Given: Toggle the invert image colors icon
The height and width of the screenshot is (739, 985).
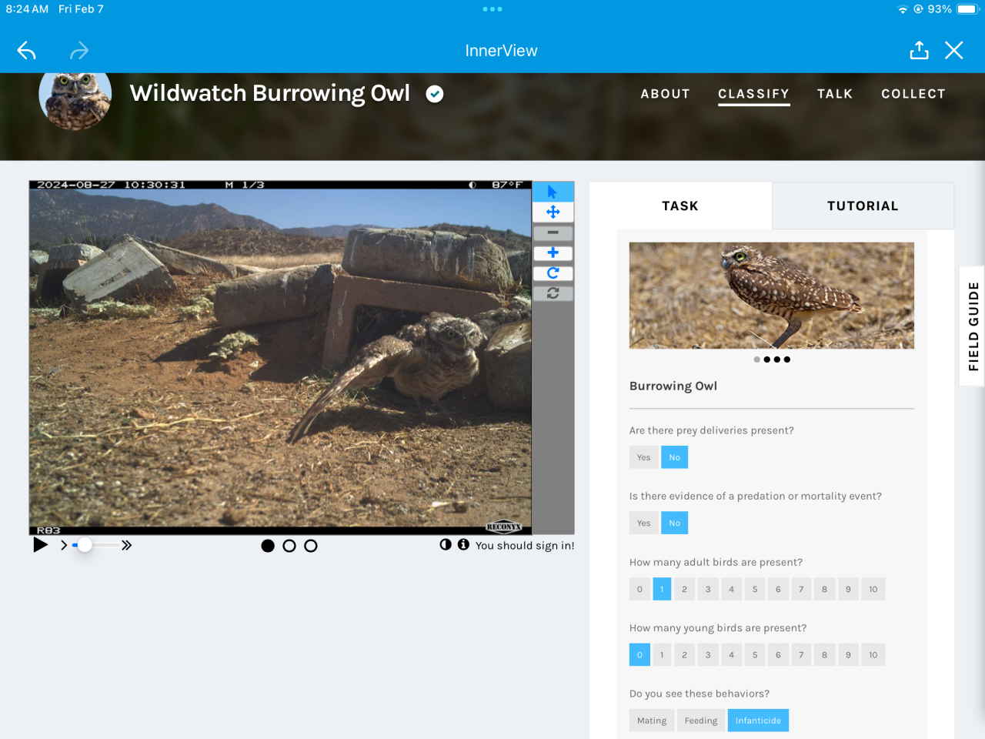Looking at the screenshot, I should pos(446,544).
